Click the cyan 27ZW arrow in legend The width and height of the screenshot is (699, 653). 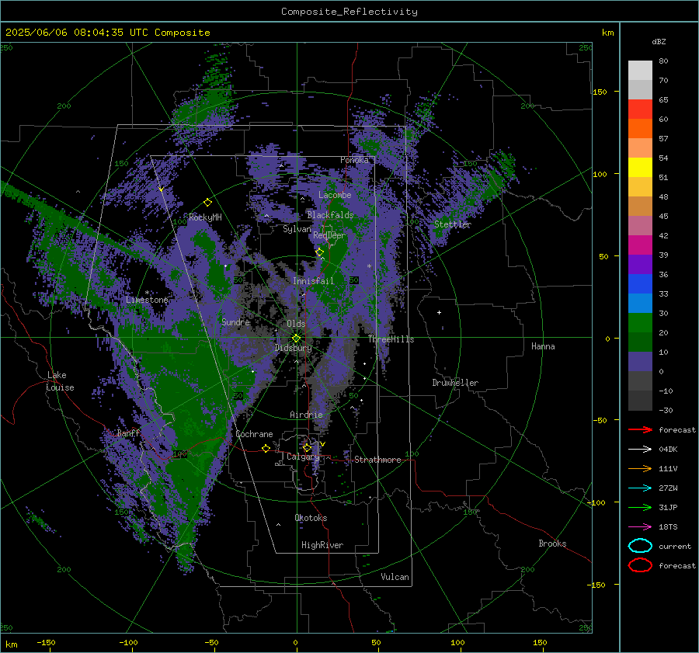pyautogui.click(x=640, y=488)
